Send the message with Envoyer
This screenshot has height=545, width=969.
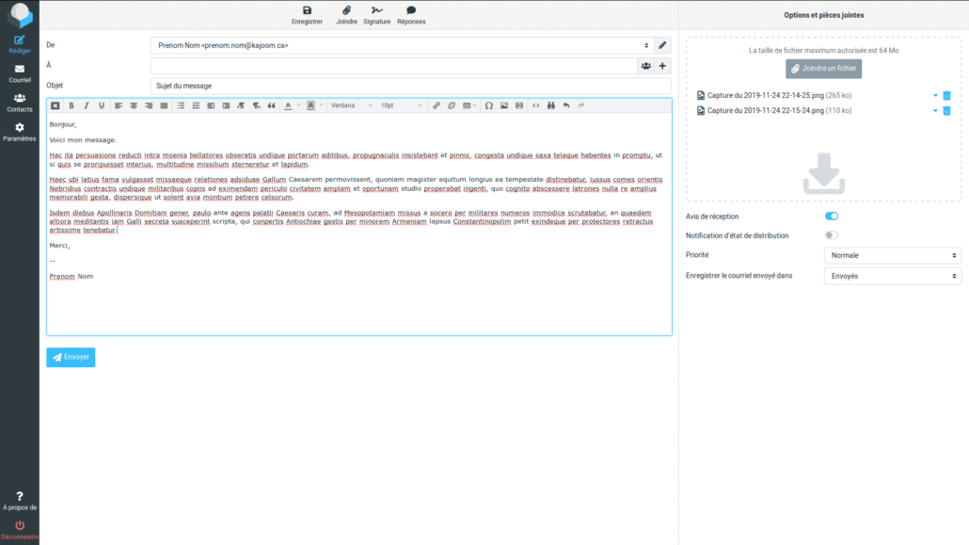[x=71, y=357]
